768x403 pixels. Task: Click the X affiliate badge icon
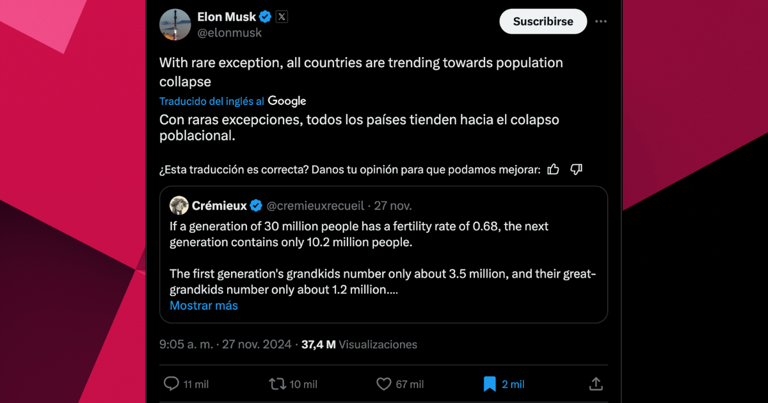point(282,17)
